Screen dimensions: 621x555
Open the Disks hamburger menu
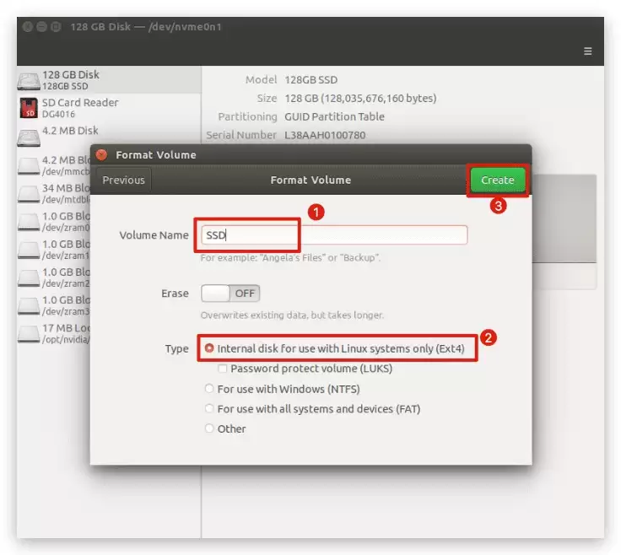click(588, 51)
